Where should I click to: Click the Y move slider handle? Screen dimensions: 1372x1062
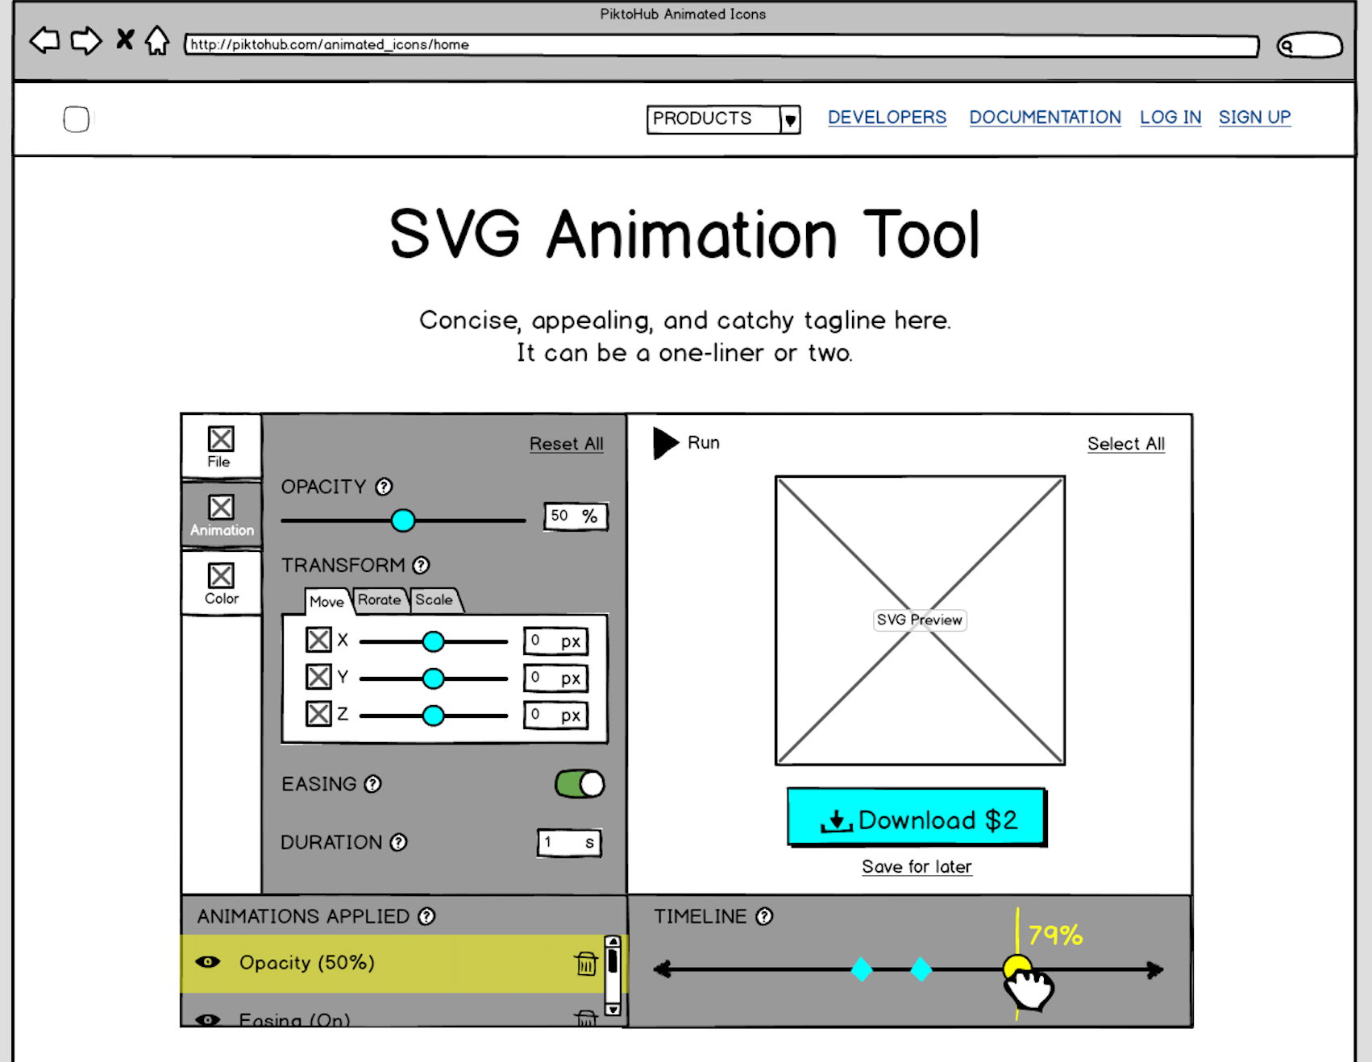[434, 678]
